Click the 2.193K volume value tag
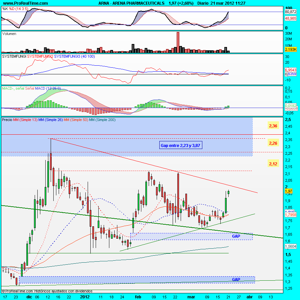Viewport: 300px width, 300px height. pos(290,49)
